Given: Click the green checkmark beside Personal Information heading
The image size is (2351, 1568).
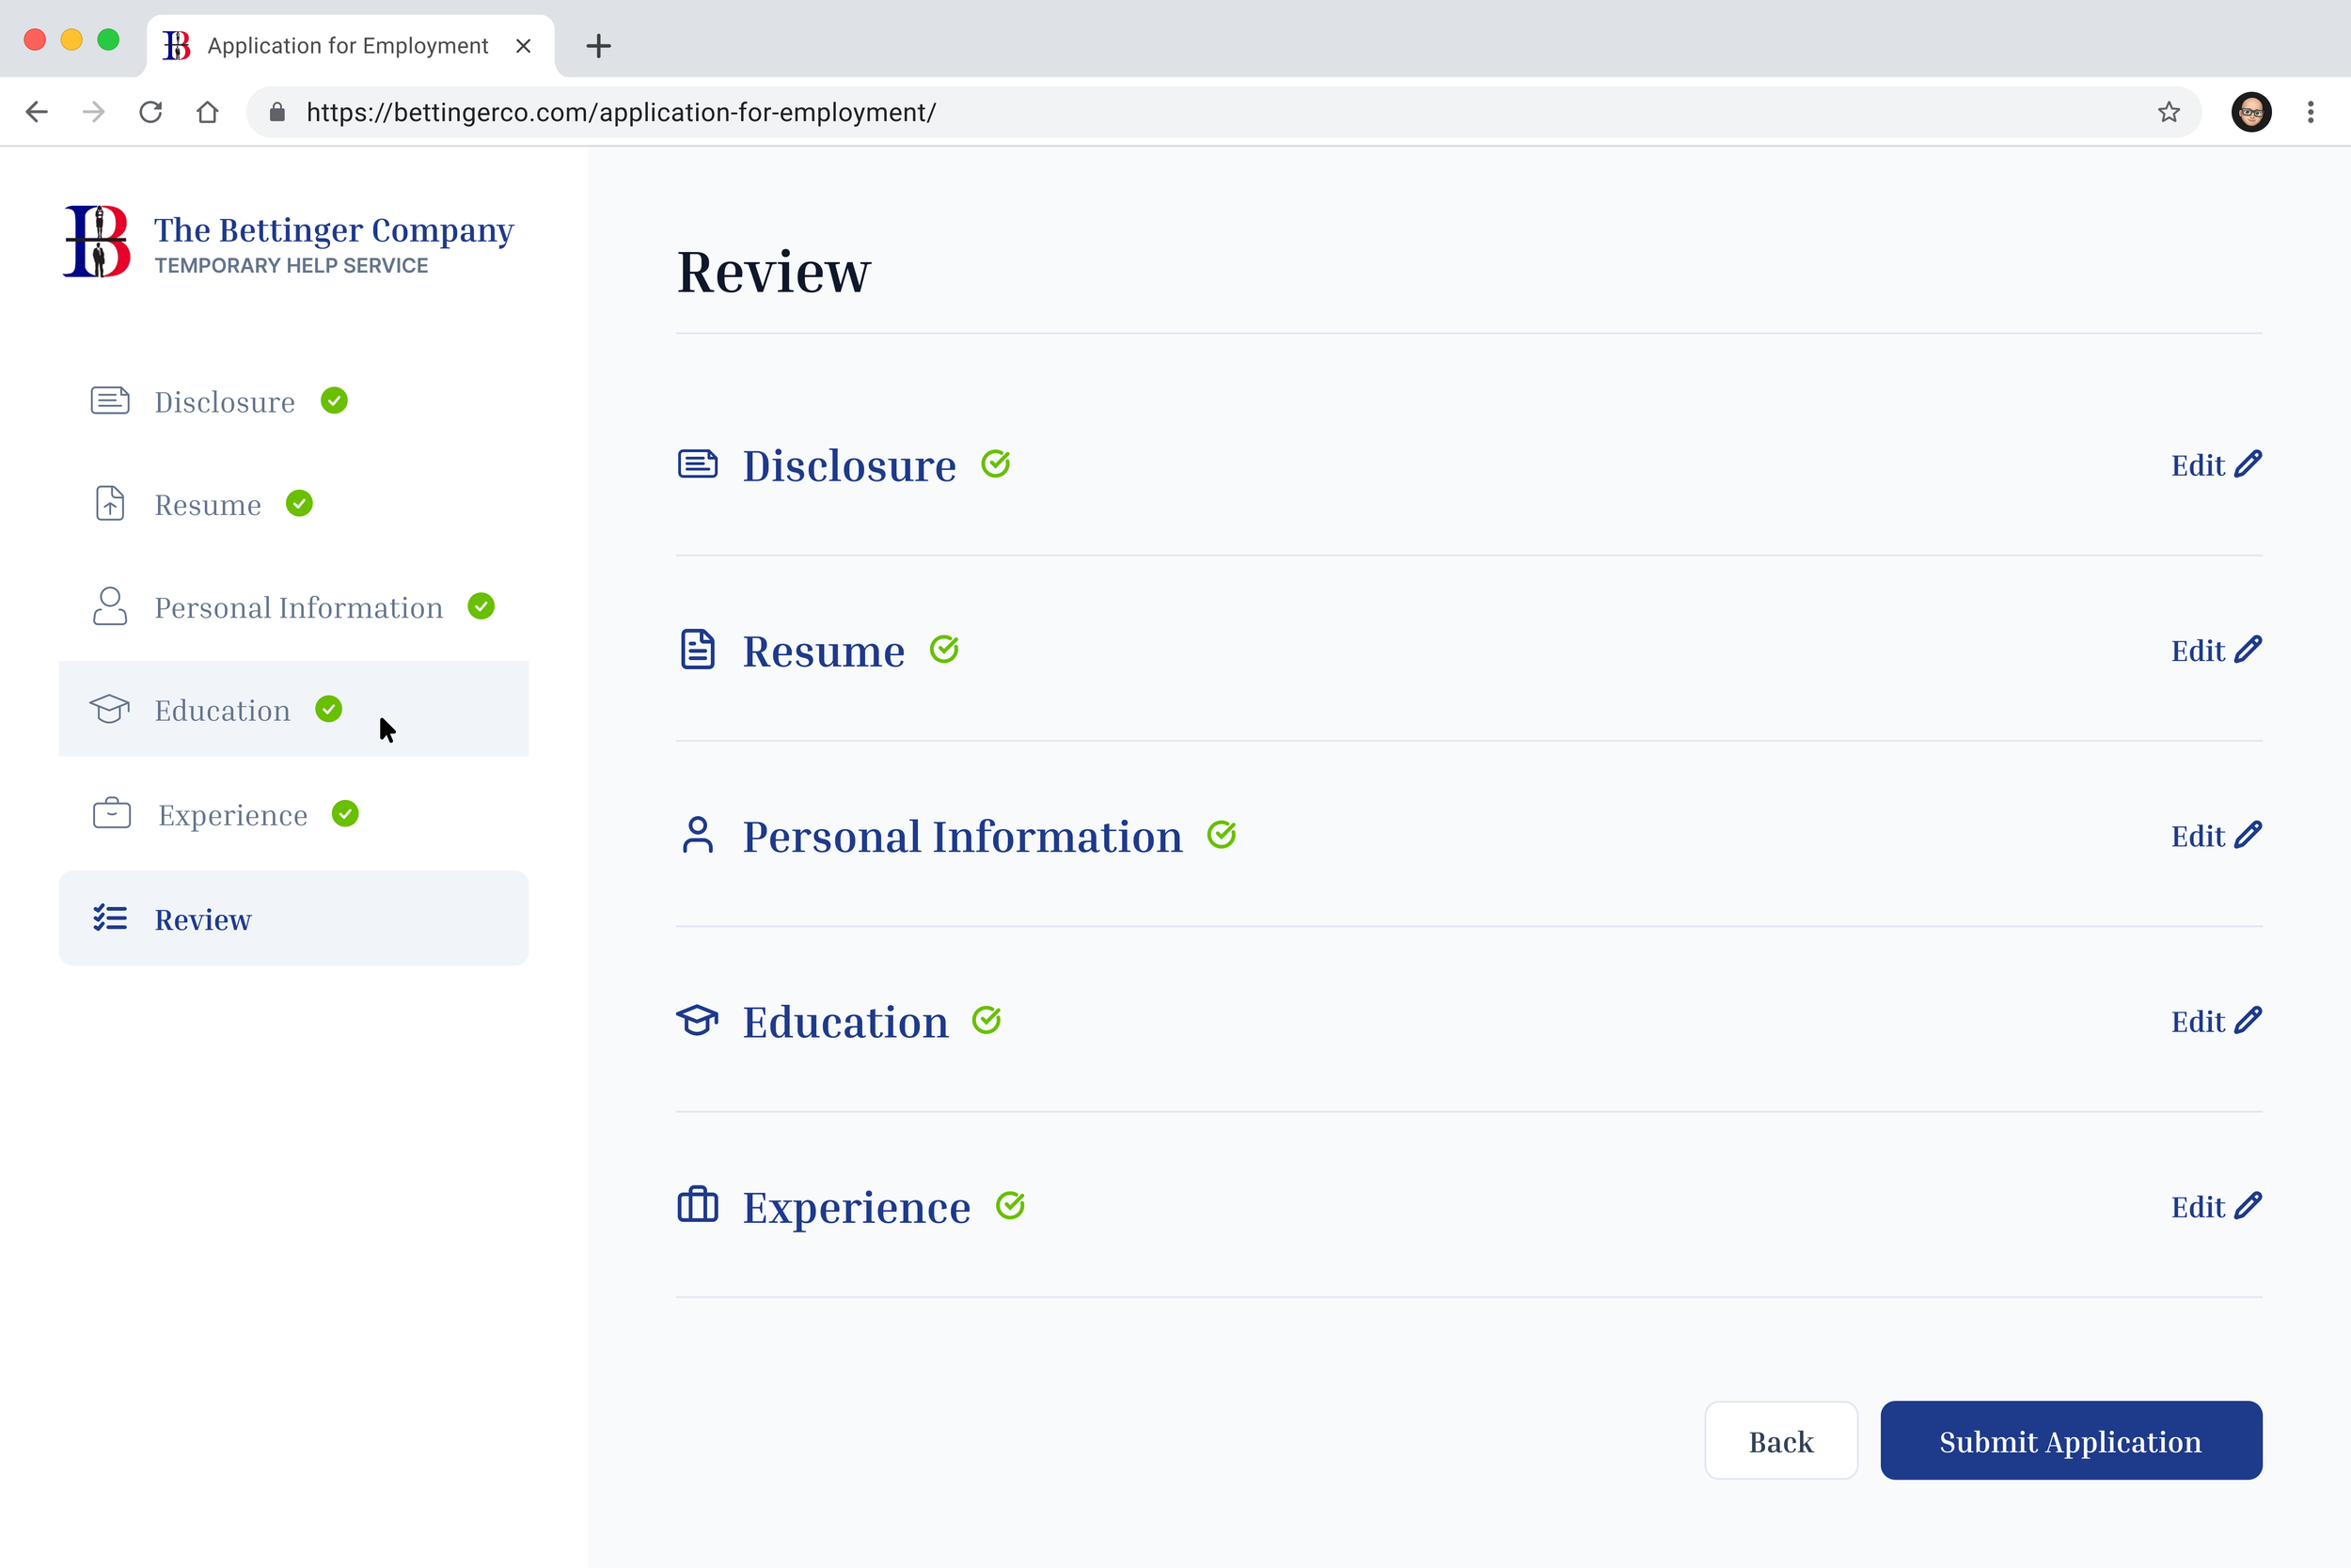Looking at the screenshot, I should [1222, 835].
